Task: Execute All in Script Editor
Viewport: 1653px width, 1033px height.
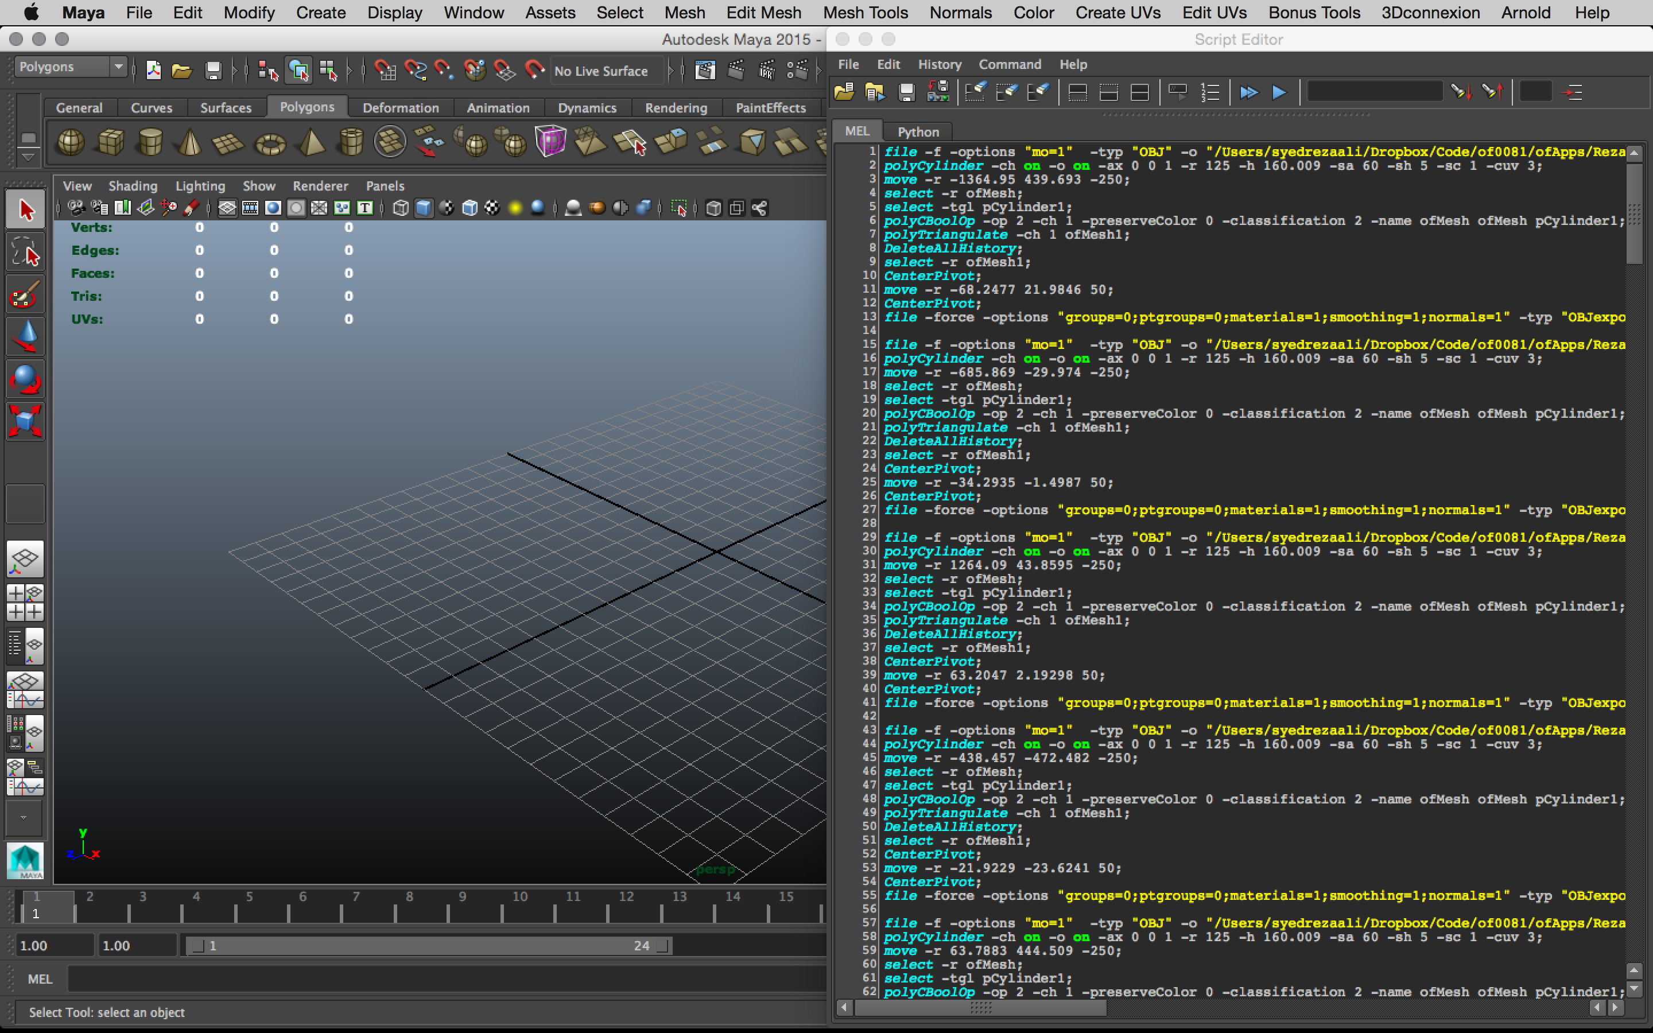Action: click(1248, 92)
